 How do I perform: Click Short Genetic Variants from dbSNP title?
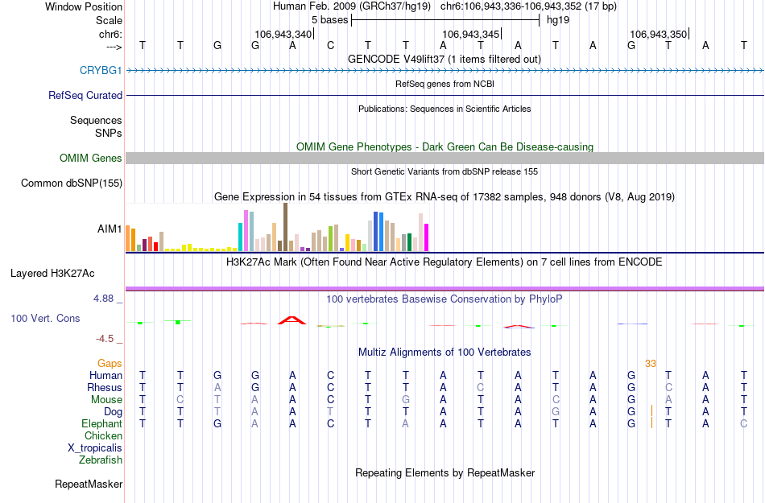445,171
